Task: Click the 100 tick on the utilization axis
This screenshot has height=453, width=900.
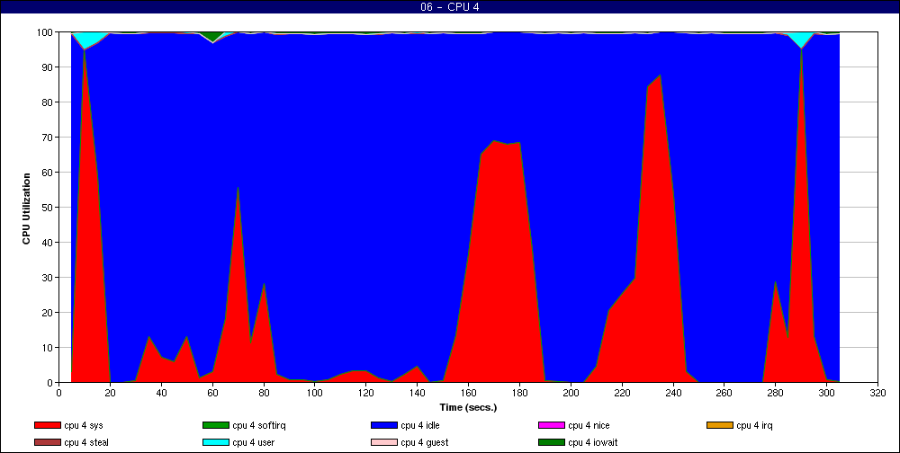Action: (46, 32)
